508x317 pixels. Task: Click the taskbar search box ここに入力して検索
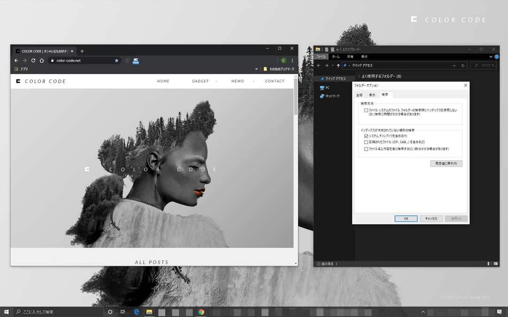tap(58, 312)
